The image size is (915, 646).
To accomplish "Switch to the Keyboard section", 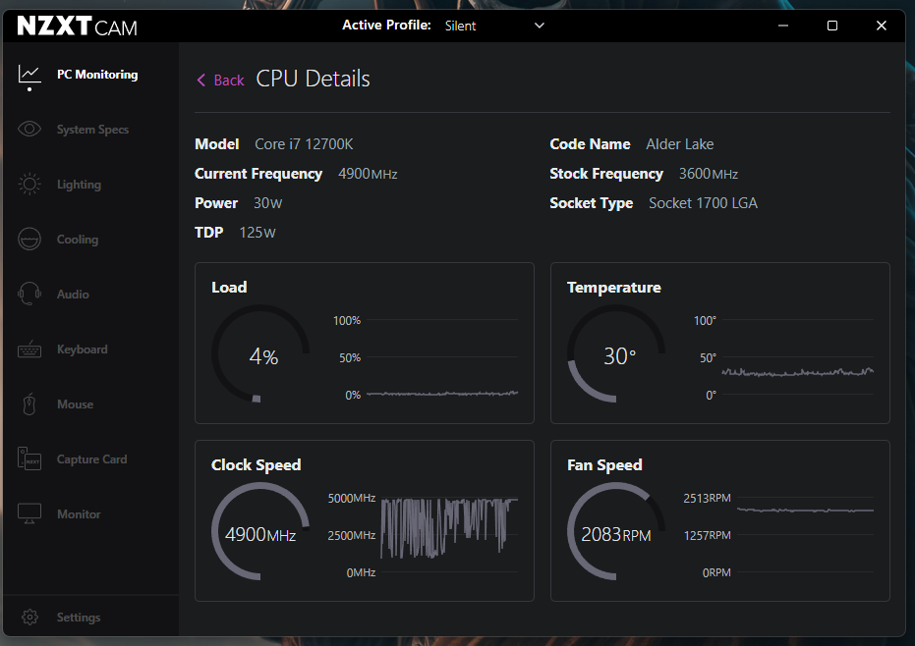I will (x=83, y=350).
